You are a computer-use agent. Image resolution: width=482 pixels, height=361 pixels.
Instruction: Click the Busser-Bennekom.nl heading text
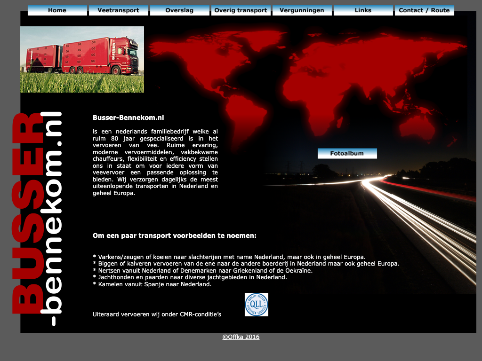pyautogui.click(x=128, y=118)
